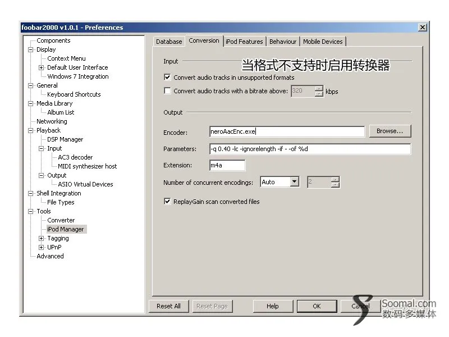The height and width of the screenshot is (337, 449).
Task: Click the Extension field containing m4a
Action: point(227,165)
